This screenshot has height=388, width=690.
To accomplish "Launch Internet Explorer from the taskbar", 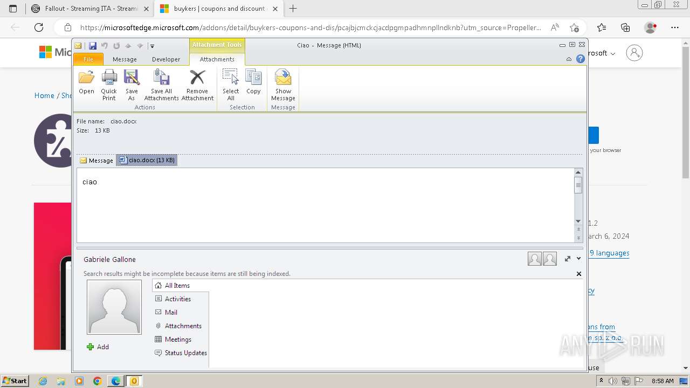I will pyautogui.click(x=43, y=381).
